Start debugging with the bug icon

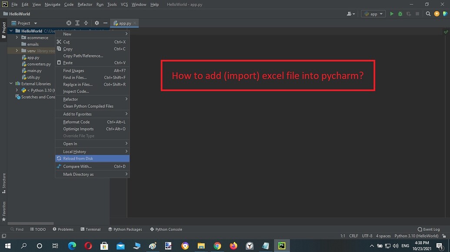pos(400,13)
